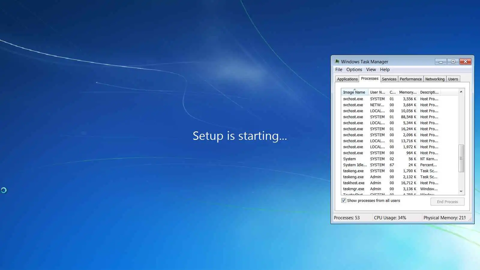480x270 pixels.
Task: Select the System process row with NT Kern...
Action: (x=400, y=159)
